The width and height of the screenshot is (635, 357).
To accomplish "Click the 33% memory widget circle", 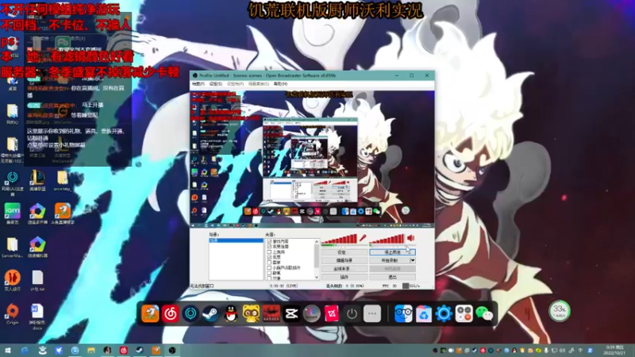I will pos(560,311).
